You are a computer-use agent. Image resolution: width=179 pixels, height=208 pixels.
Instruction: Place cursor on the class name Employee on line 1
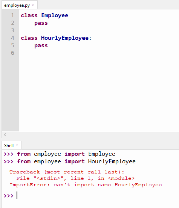(55, 16)
